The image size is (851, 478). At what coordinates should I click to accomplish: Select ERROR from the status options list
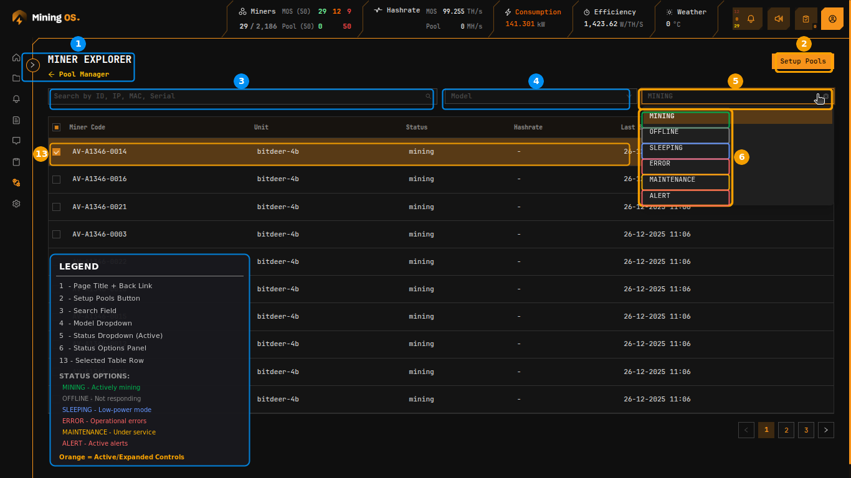tap(685, 163)
